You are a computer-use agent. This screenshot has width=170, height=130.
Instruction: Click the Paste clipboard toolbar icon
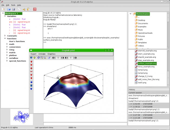pyautogui.click(x=28, y=9)
